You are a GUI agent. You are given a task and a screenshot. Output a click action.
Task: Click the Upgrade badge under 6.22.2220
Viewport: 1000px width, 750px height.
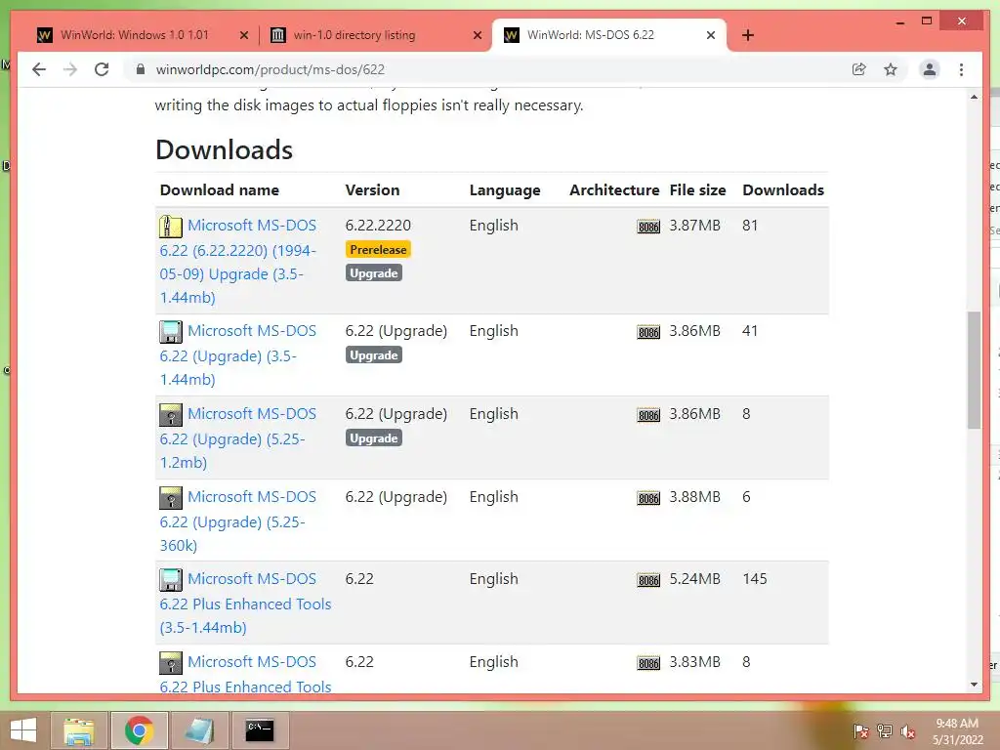374,273
